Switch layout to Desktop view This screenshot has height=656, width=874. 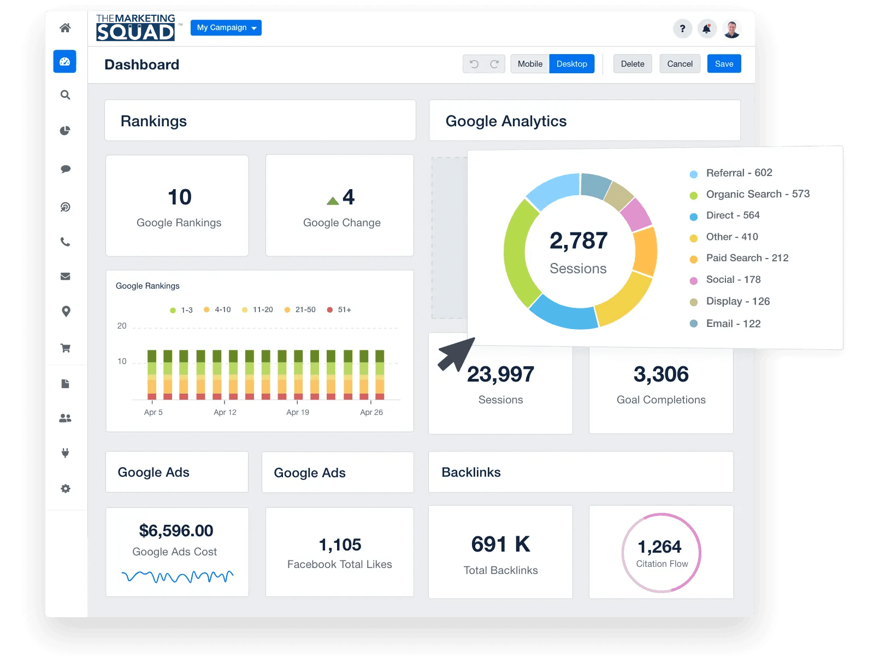coord(571,64)
